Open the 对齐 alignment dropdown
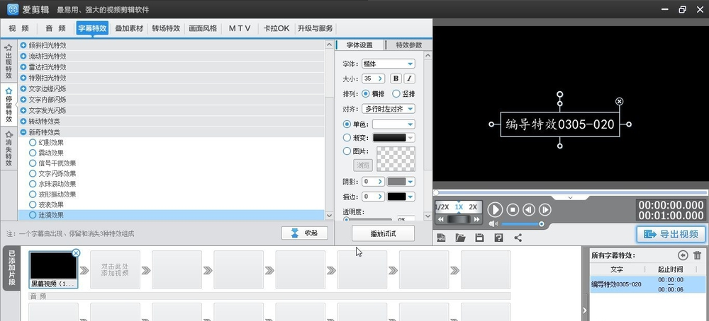The image size is (709, 321). point(388,109)
